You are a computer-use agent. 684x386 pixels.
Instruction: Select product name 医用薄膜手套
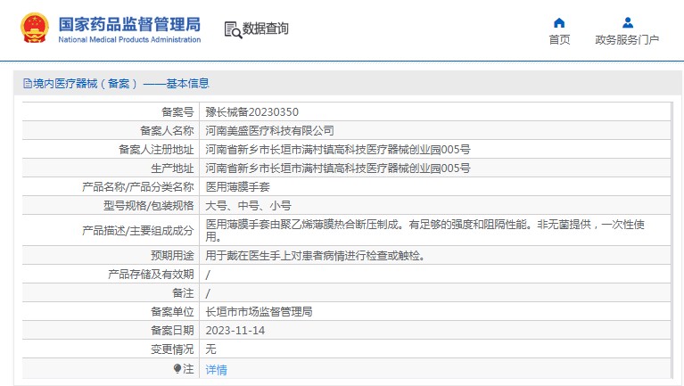238,187
